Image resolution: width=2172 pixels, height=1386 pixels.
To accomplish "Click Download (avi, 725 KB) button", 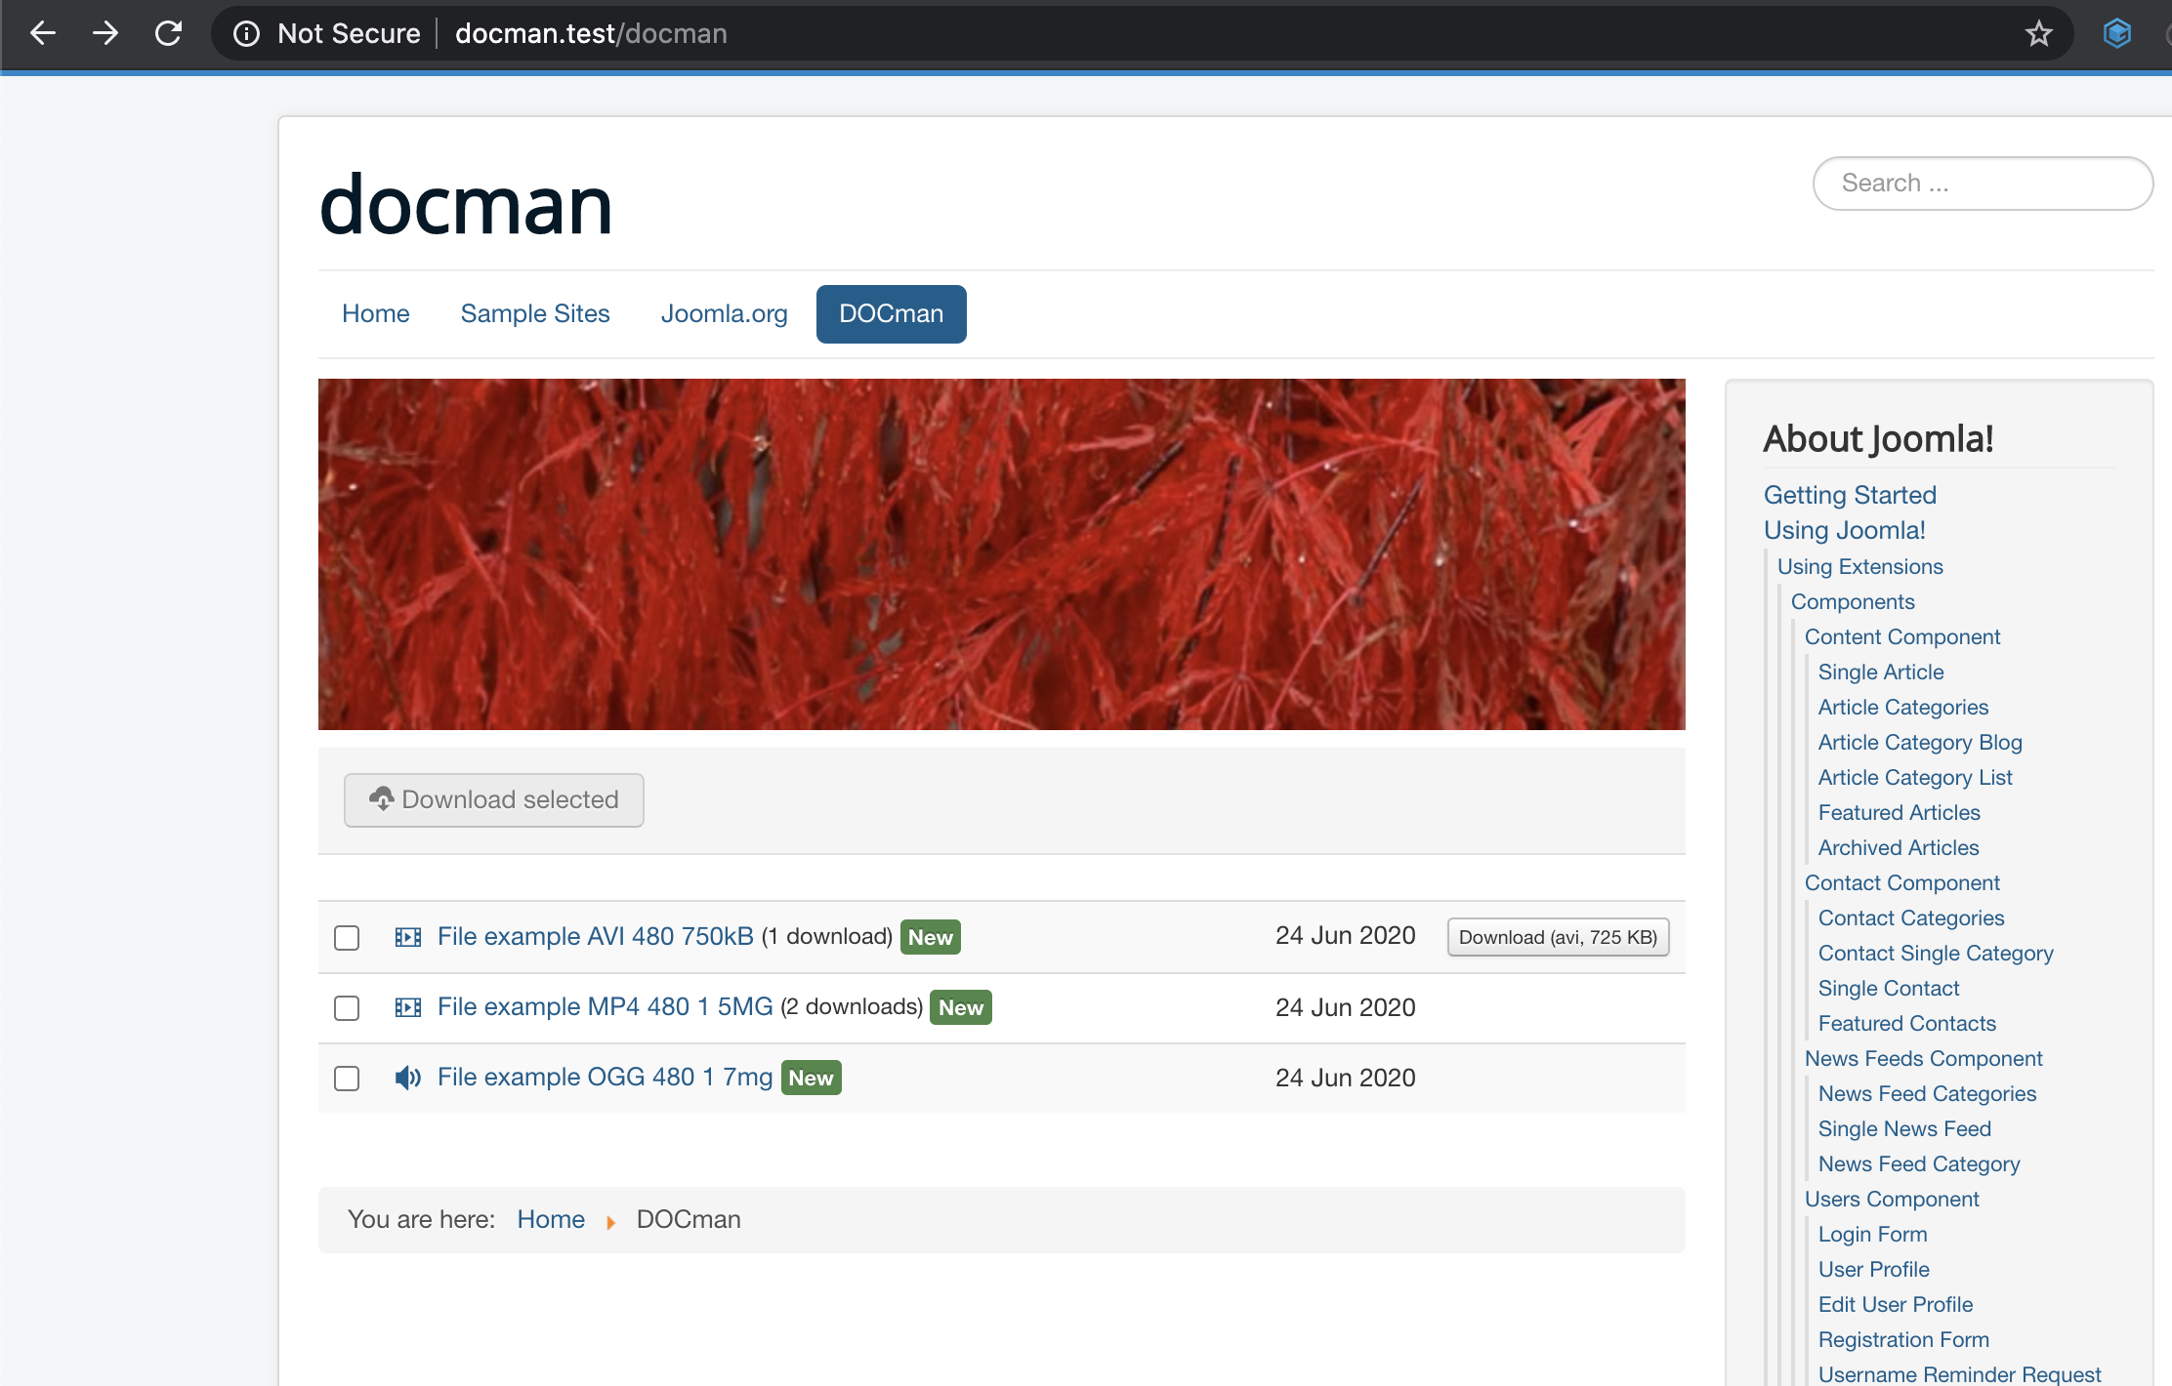I will (1558, 937).
